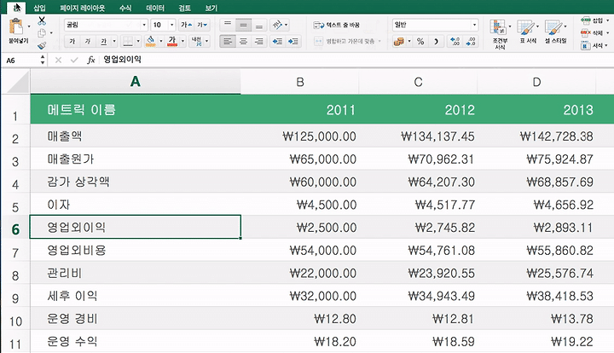Click the Name Box showing A6
Screen dimensions: 614x353
(23, 61)
